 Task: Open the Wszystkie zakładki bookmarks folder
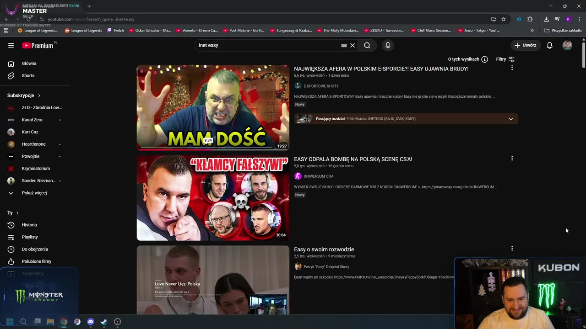(x=563, y=31)
